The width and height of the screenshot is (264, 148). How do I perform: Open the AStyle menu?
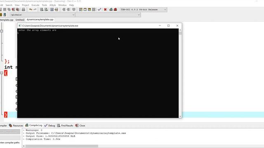click(52, 5)
